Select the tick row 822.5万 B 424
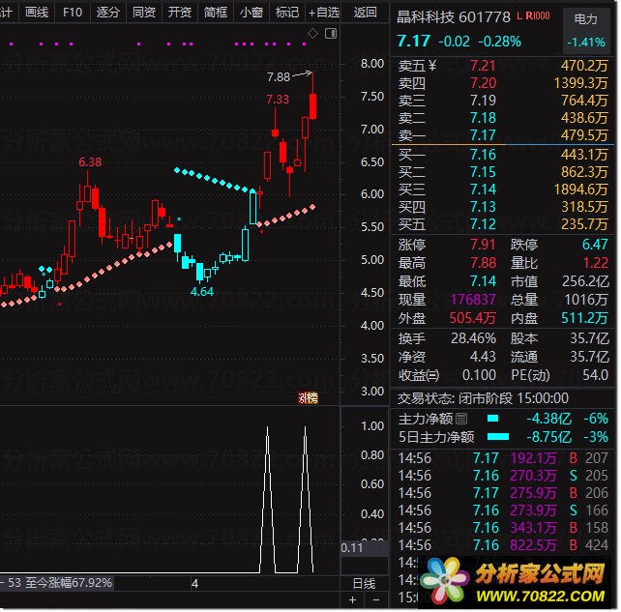 503,545
